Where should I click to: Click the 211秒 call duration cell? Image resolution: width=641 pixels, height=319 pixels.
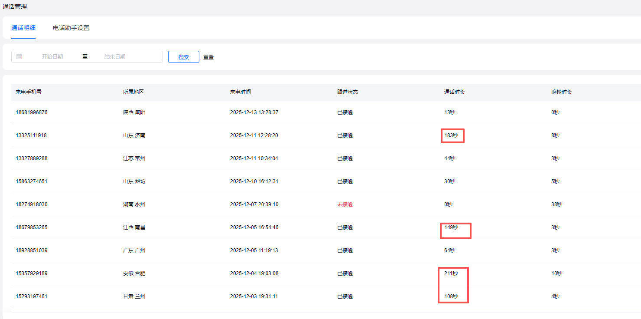[x=451, y=273]
